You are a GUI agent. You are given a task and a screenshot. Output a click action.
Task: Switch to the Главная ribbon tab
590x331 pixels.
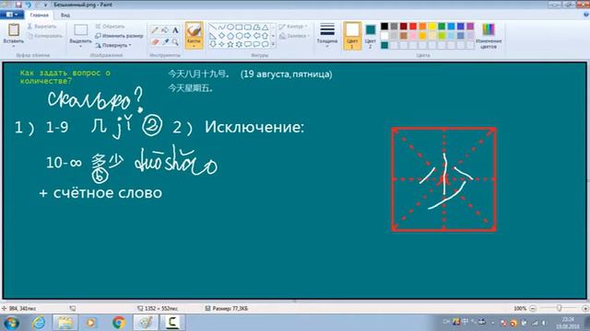(39, 15)
